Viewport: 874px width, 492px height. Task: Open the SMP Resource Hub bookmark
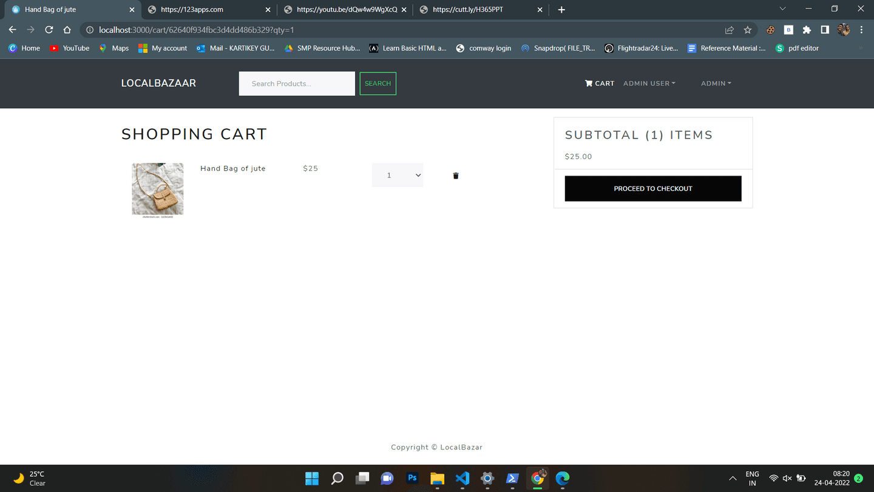click(322, 48)
